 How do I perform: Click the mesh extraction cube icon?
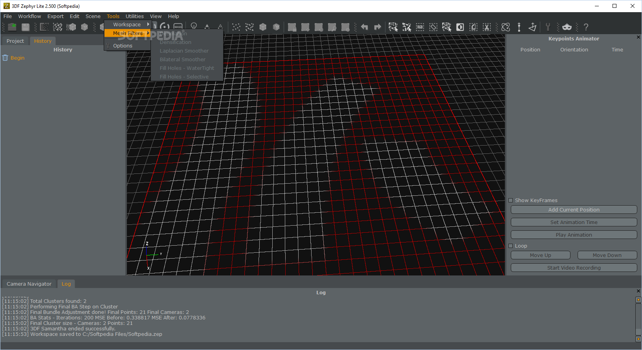point(71,27)
